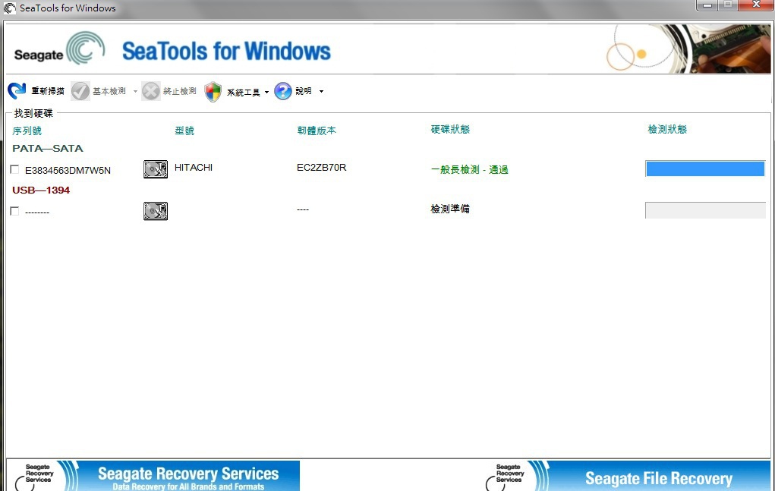Minimize the SeaTools window
The image size is (775, 491).
tap(707, 5)
